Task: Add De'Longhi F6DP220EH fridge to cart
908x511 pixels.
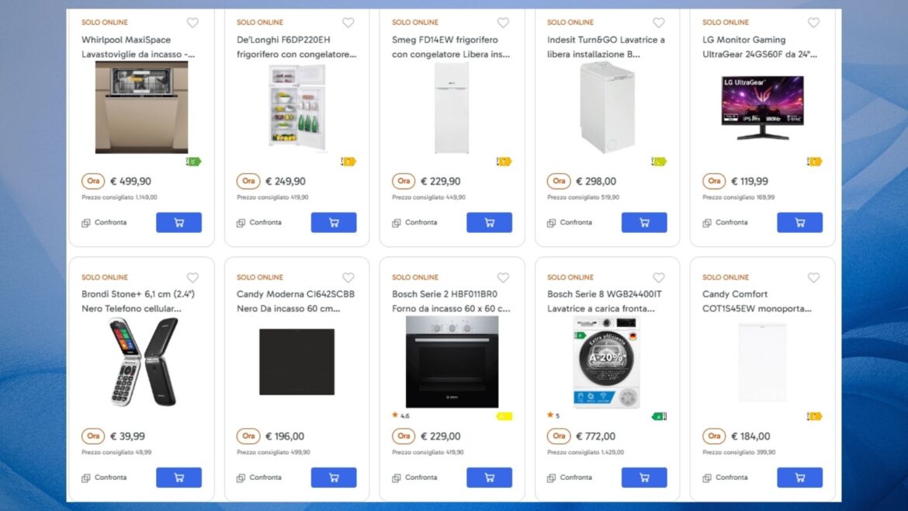Action: point(334,222)
